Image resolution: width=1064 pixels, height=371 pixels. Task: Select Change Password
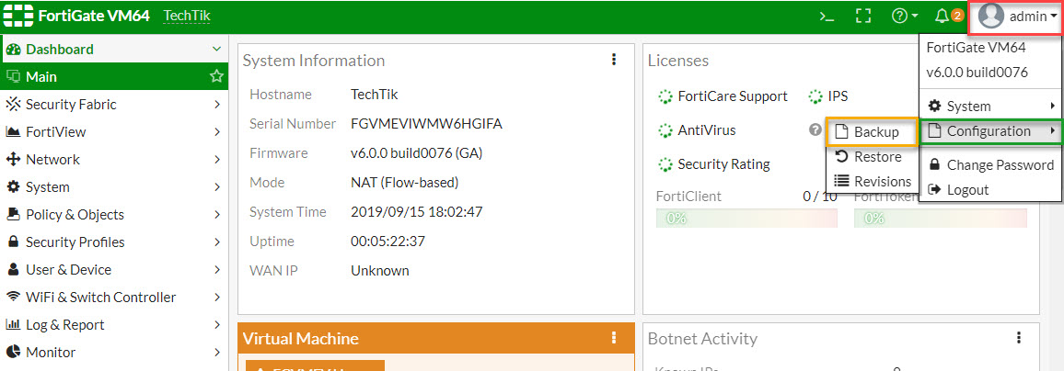[991, 165]
